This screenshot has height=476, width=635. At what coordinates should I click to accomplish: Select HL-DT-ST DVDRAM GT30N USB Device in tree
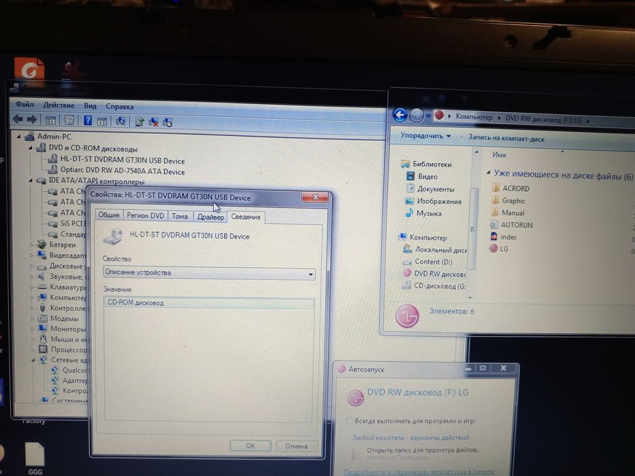point(123,160)
